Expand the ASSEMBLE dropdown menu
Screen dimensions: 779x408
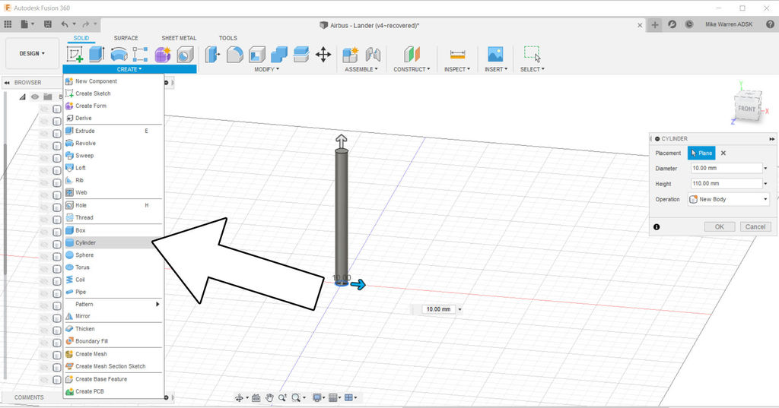[361, 69]
